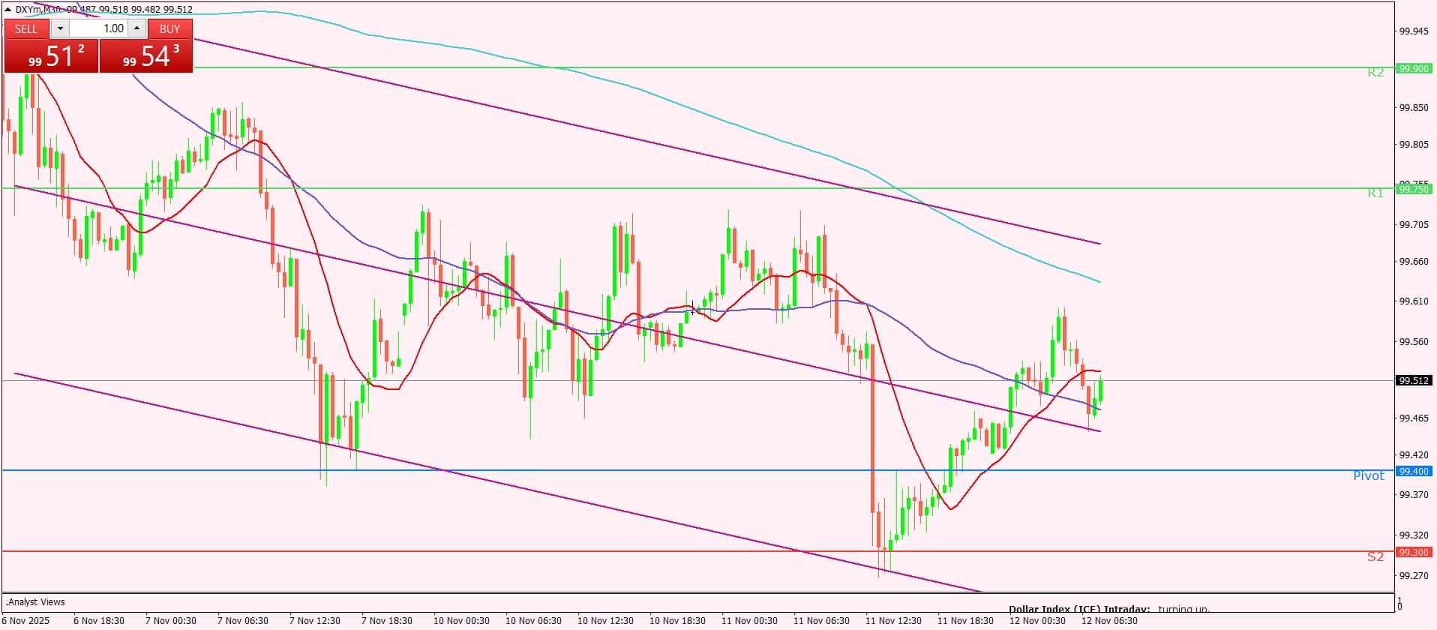Click the 99.805 price axis label

point(1414,145)
